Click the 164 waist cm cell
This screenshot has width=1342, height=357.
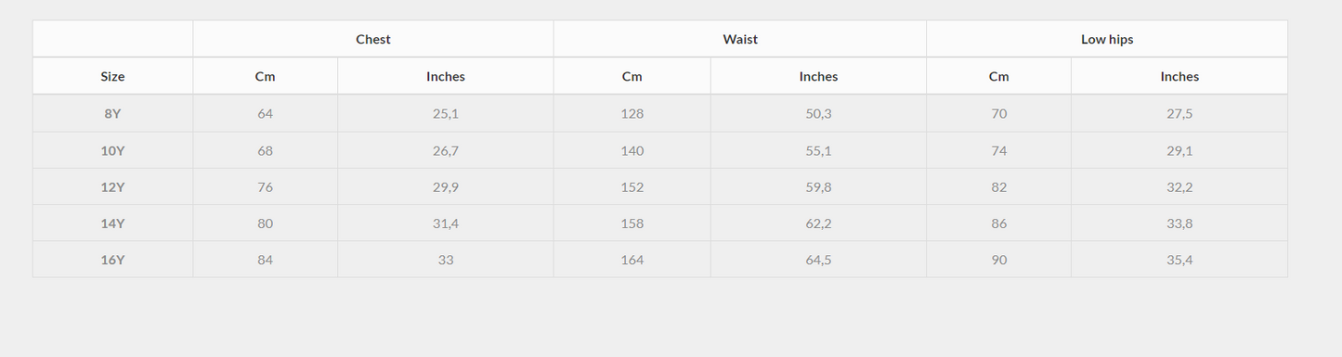(x=632, y=260)
